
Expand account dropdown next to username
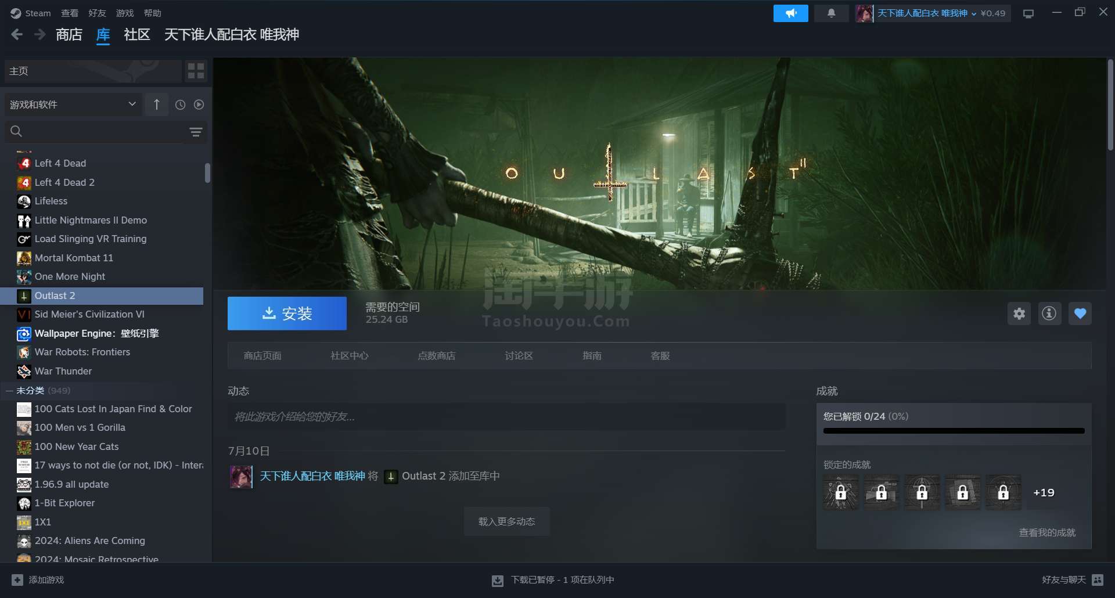[973, 13]
